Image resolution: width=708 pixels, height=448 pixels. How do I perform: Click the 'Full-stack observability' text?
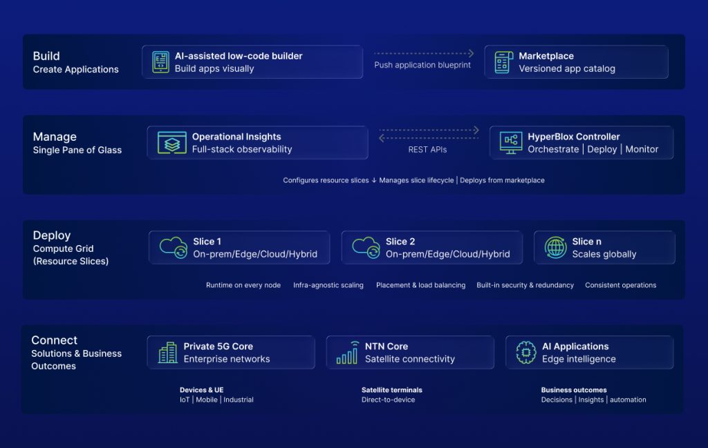(242, 149)
